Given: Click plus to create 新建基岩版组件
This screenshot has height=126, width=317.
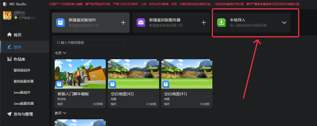Looking at the screenshot, I should coord(123,23).
